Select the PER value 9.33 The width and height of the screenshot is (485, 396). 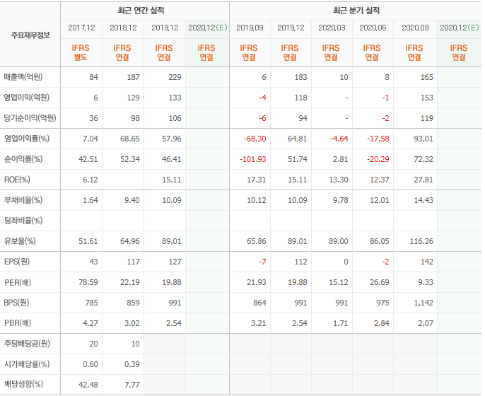point(426,282)
